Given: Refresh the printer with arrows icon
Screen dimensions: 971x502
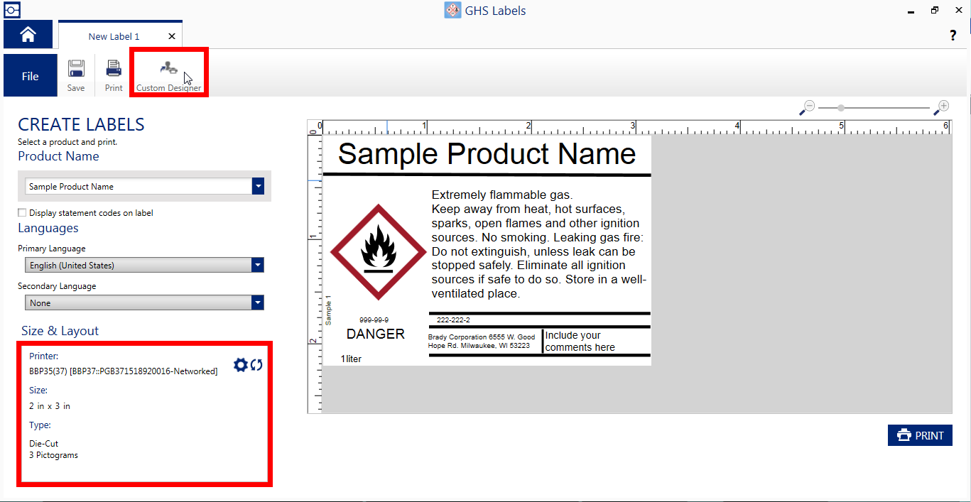Looking at the screenshot, I should pyautogui.click(x=256, y=365).
